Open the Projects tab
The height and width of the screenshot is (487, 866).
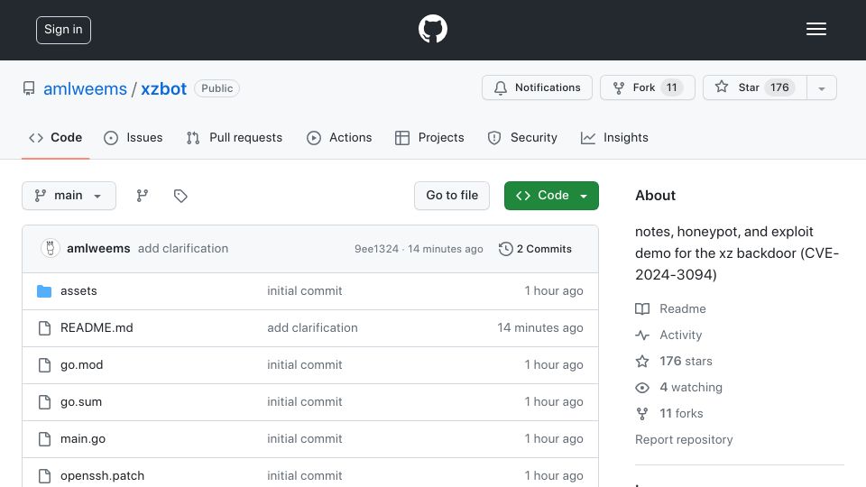(429, 137)
